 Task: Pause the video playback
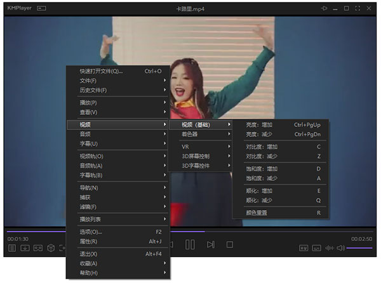(190, 245)
